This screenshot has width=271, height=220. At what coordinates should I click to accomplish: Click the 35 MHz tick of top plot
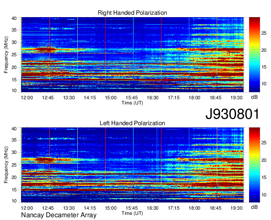[x=14, y=30]
